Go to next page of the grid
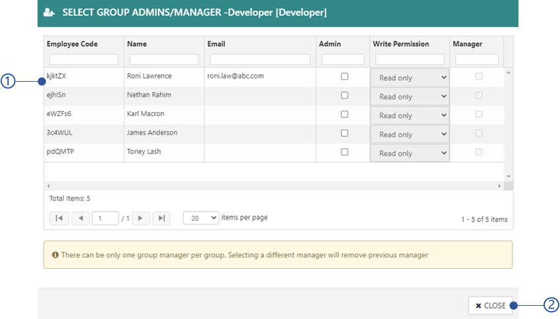This screenshot has width=560, height=319. [140, 218]
